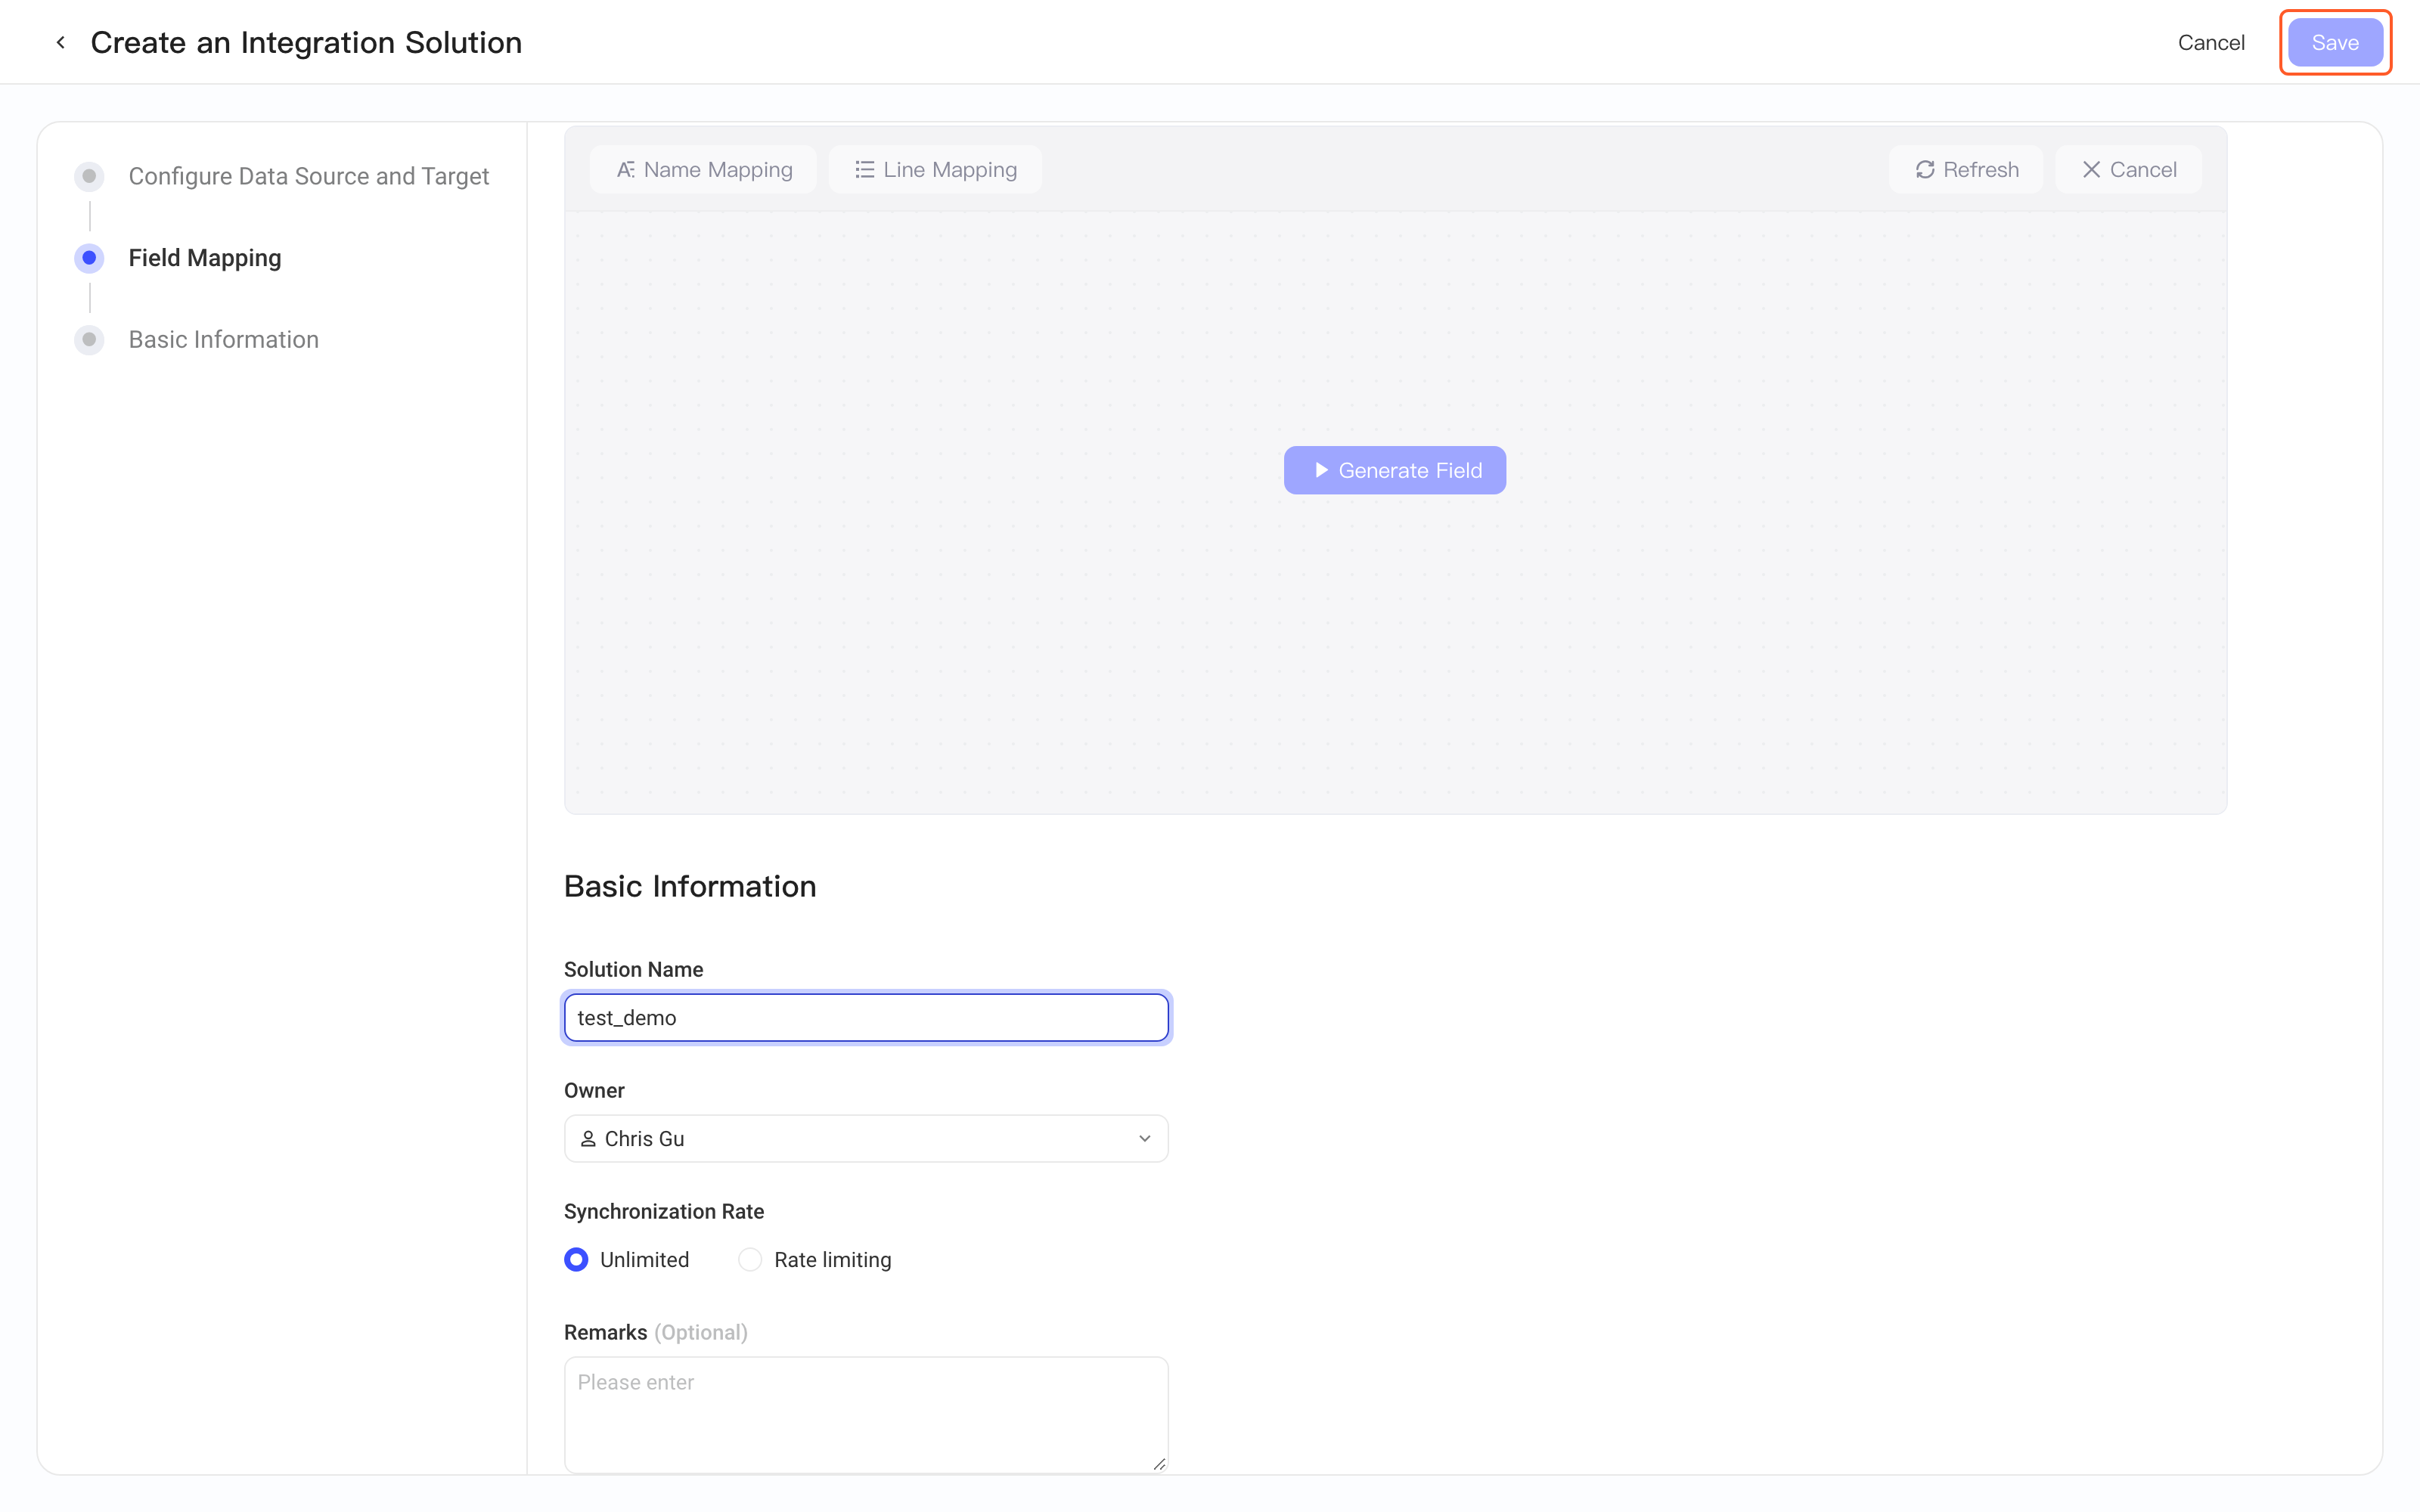2420x1512 pixels.
Task: Click the Owner field chevron arrow
Action: (x=1145, y=1139)
